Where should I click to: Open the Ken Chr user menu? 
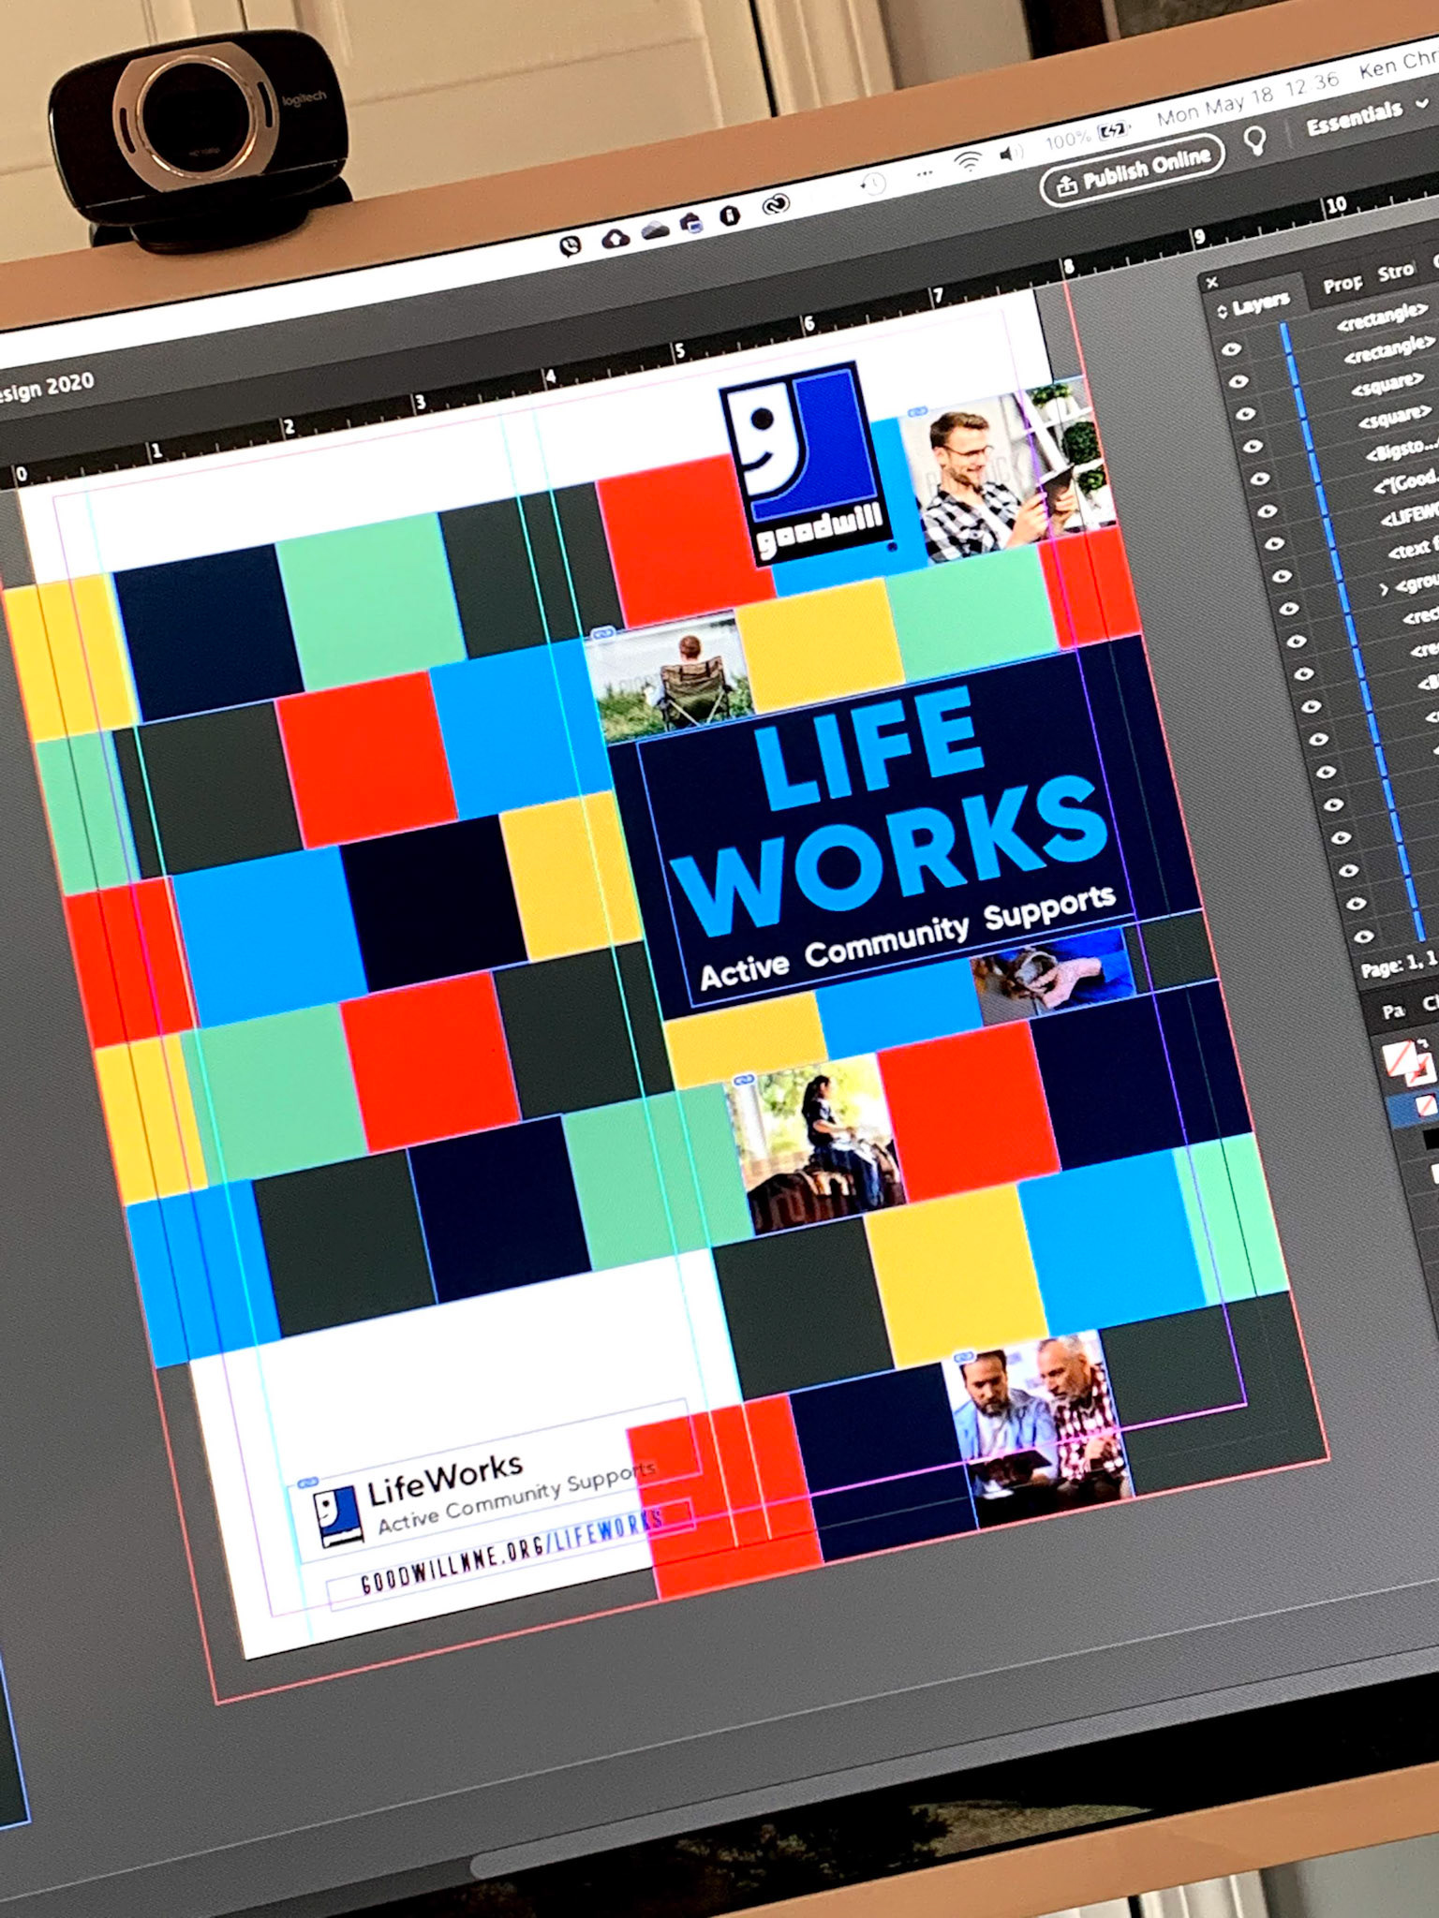1398,65
